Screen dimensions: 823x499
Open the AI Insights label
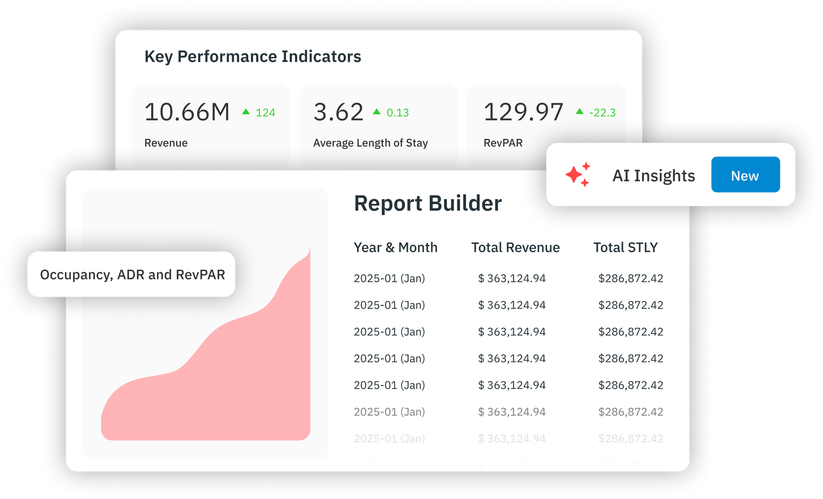point(653,176)
